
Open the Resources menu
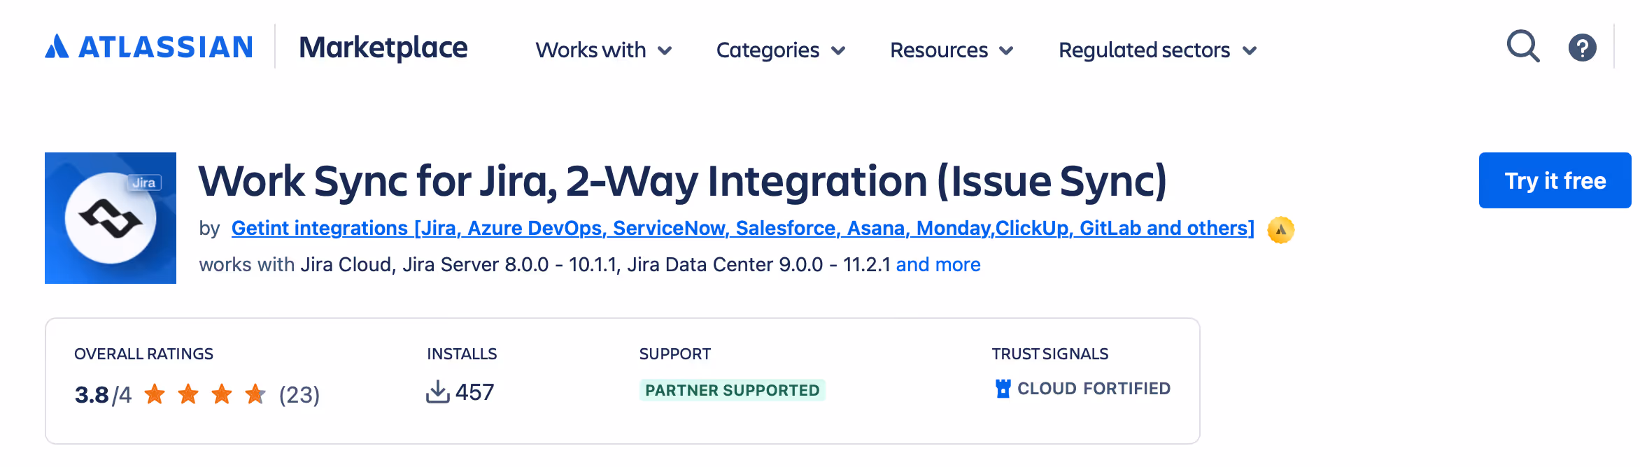950,50
